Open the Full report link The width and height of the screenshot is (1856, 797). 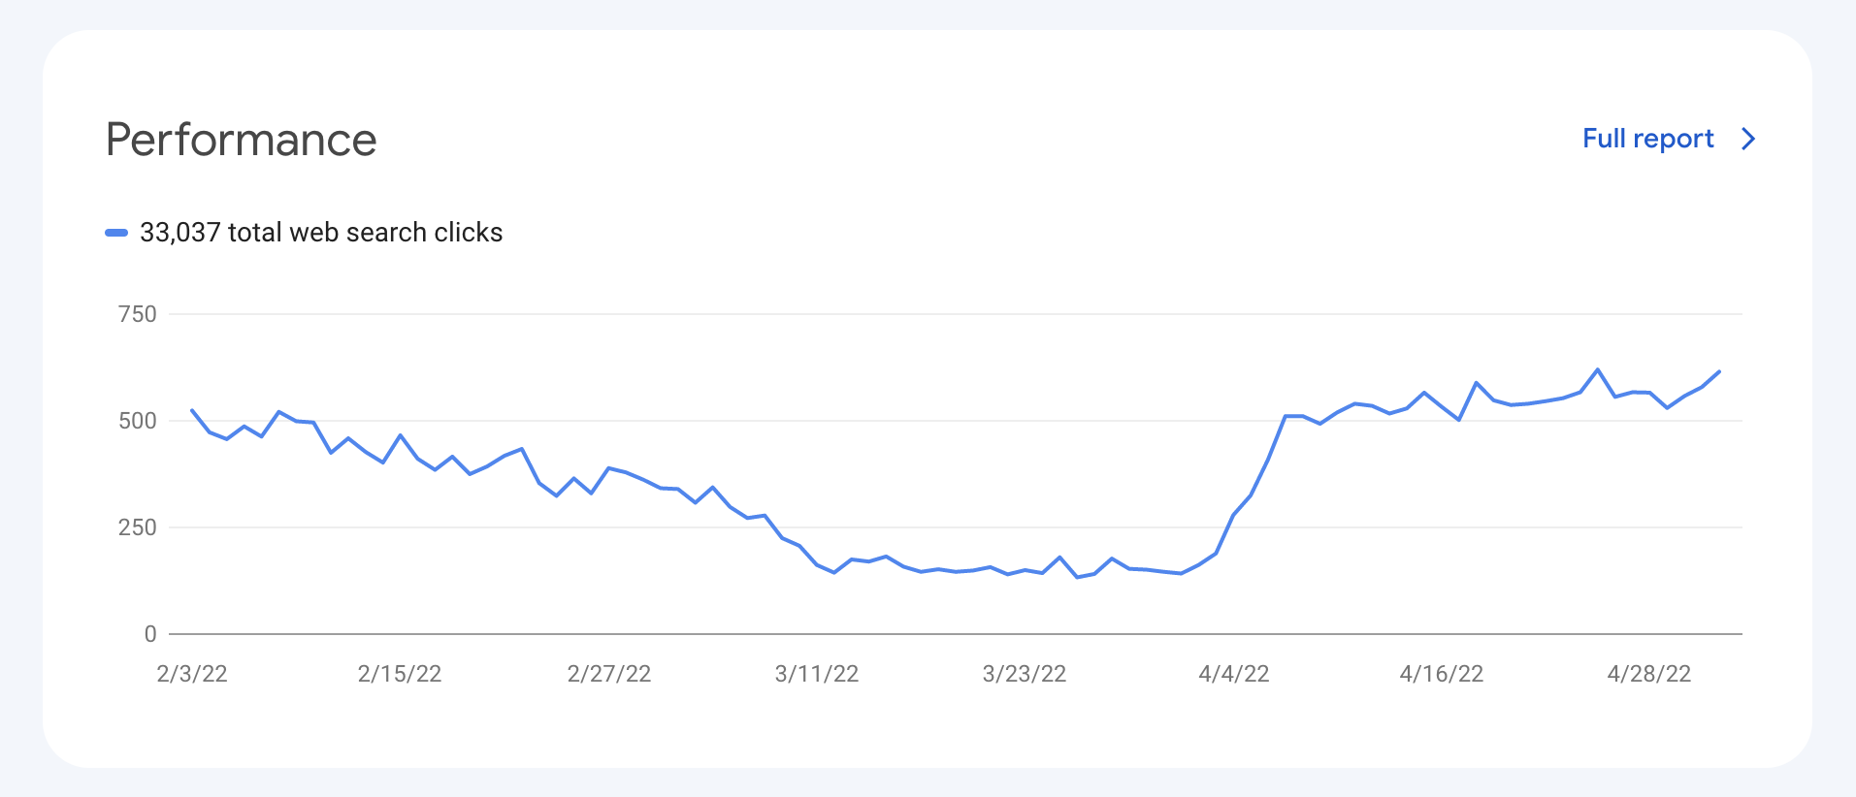tap(1647, 139)
